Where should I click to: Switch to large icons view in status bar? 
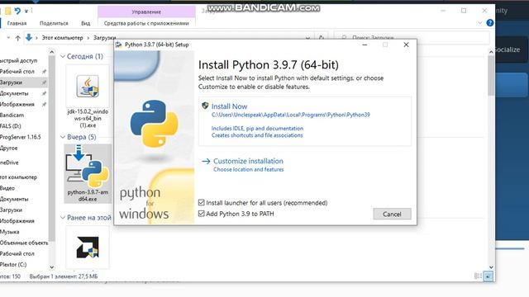[488, 276]
